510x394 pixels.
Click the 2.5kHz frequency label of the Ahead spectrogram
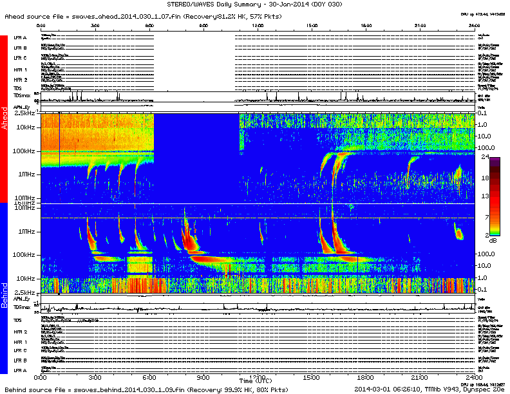click(24, 113)
